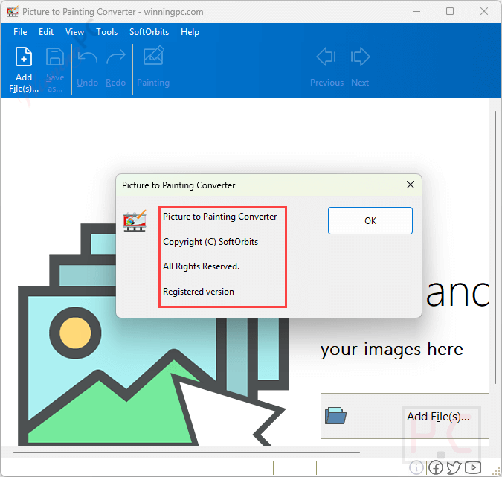Open the SoftOrbits menu
Image resolution: width=502 pixels, height=477 pixels.
(149, 32)
